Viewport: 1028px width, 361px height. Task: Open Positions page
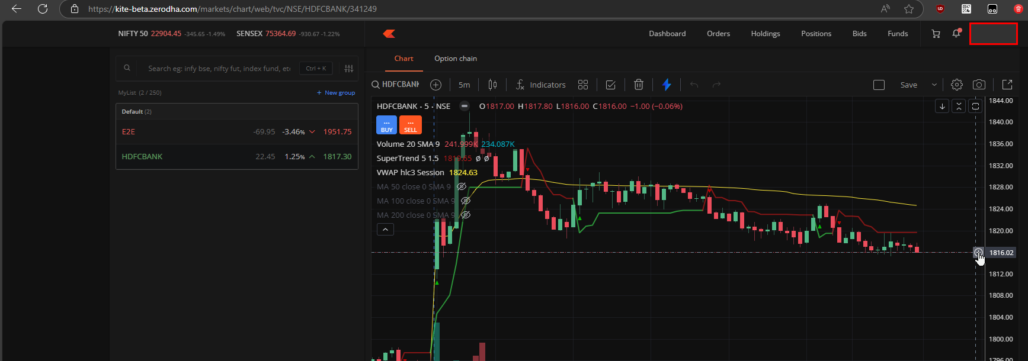816,34
